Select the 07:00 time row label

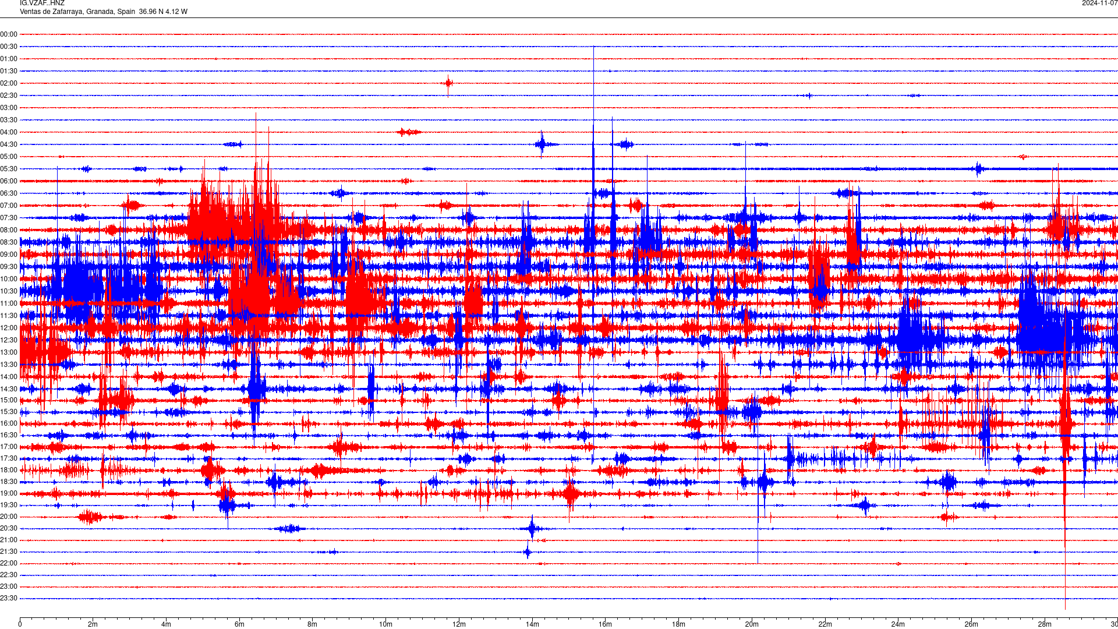(9, 206)
